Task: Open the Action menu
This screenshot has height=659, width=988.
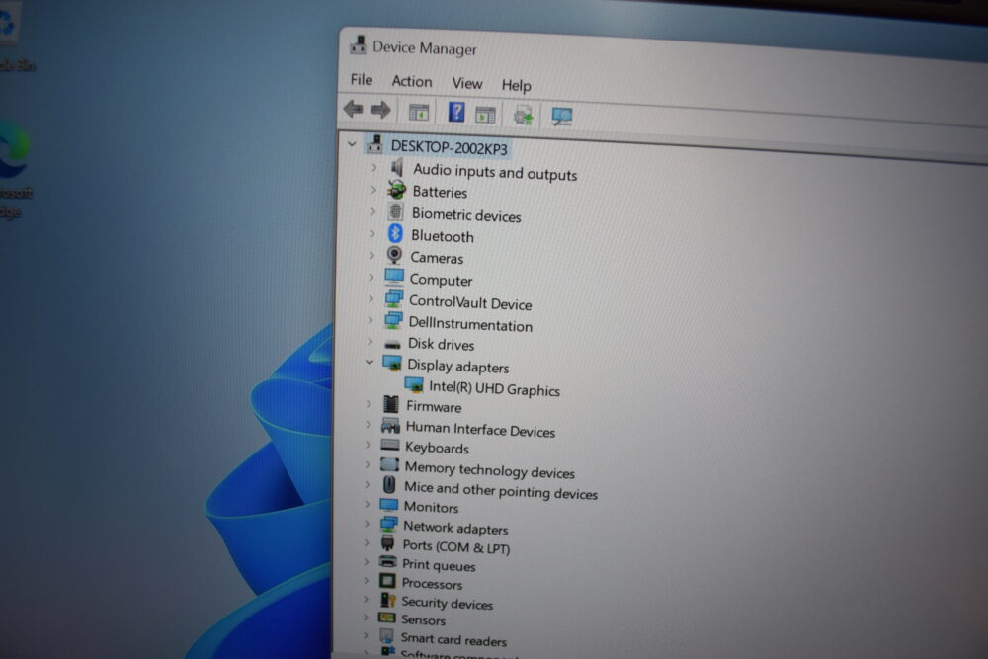Action: 411,81
